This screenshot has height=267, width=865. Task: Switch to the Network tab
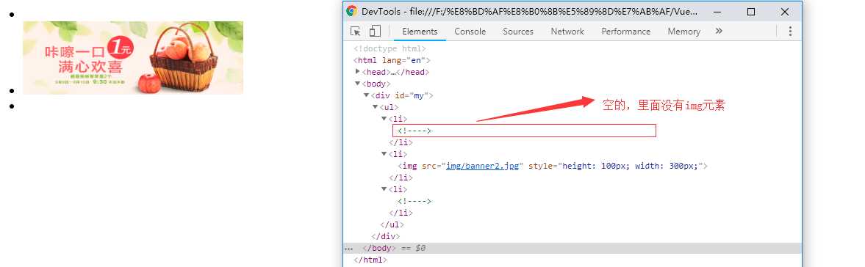(x=567, y=32)
